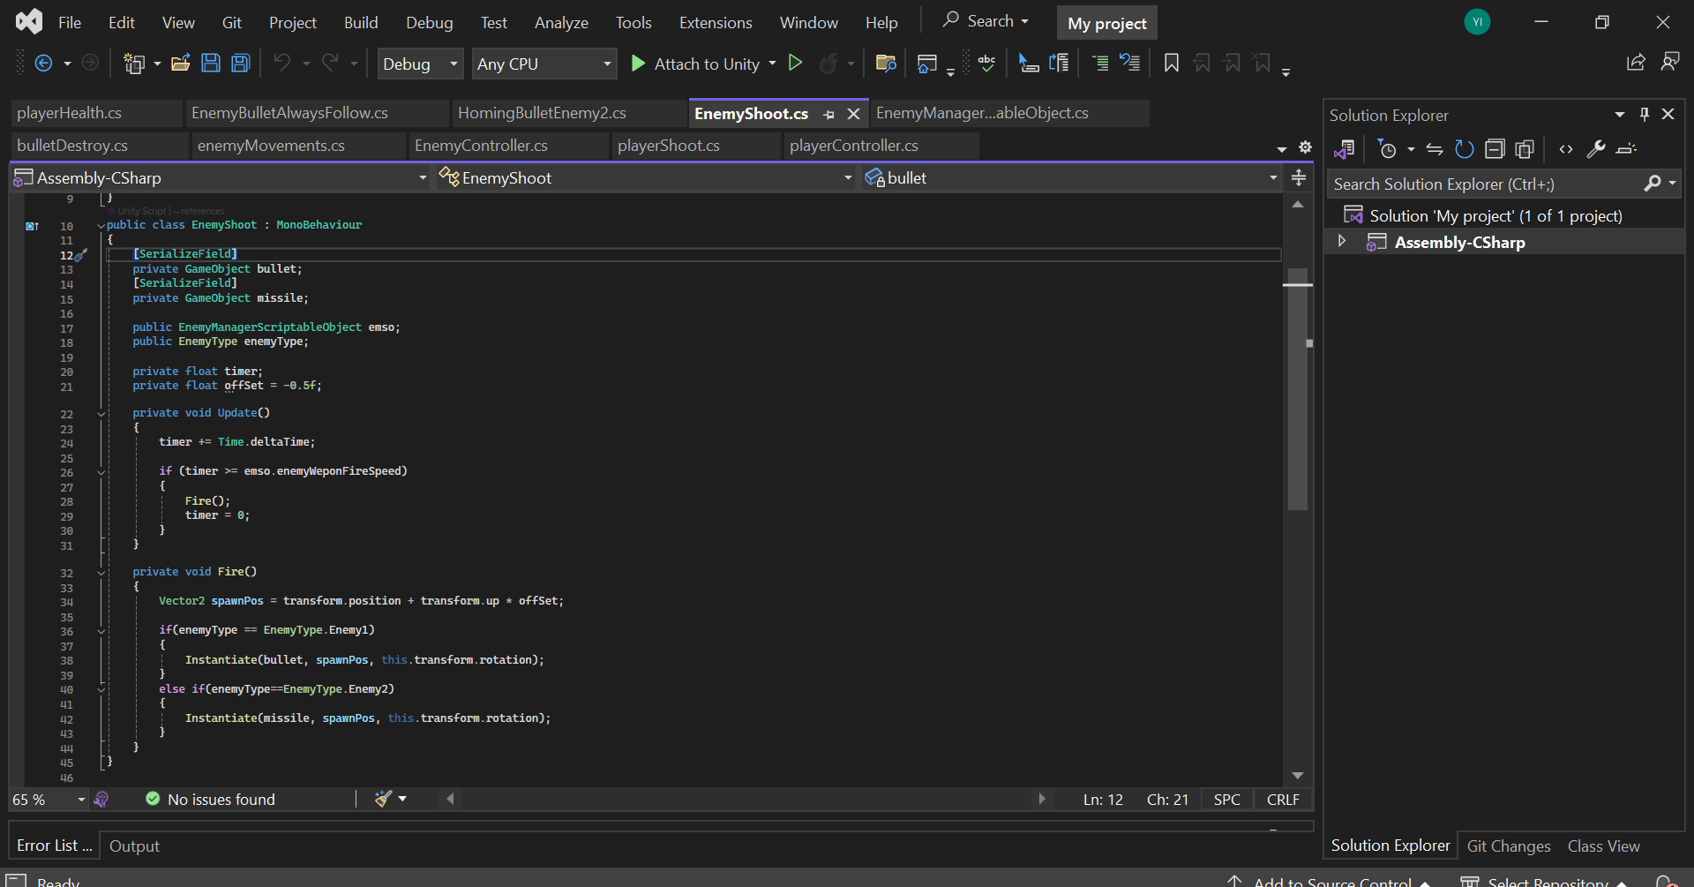Click the Save All icon
This screenshot has width=1694, height=887.
[x=241, y=64]
